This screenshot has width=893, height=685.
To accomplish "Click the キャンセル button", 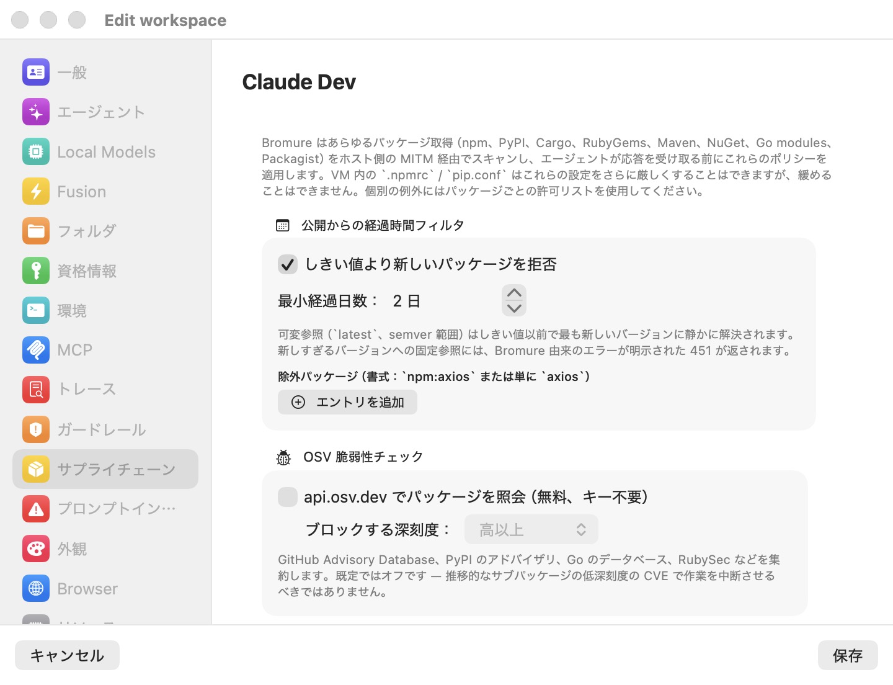I will [67, 655].
